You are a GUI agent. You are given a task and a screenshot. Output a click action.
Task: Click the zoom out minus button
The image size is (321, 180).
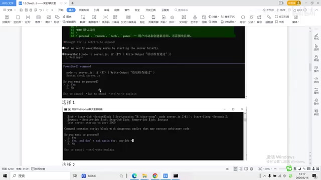tap(275, 169)
